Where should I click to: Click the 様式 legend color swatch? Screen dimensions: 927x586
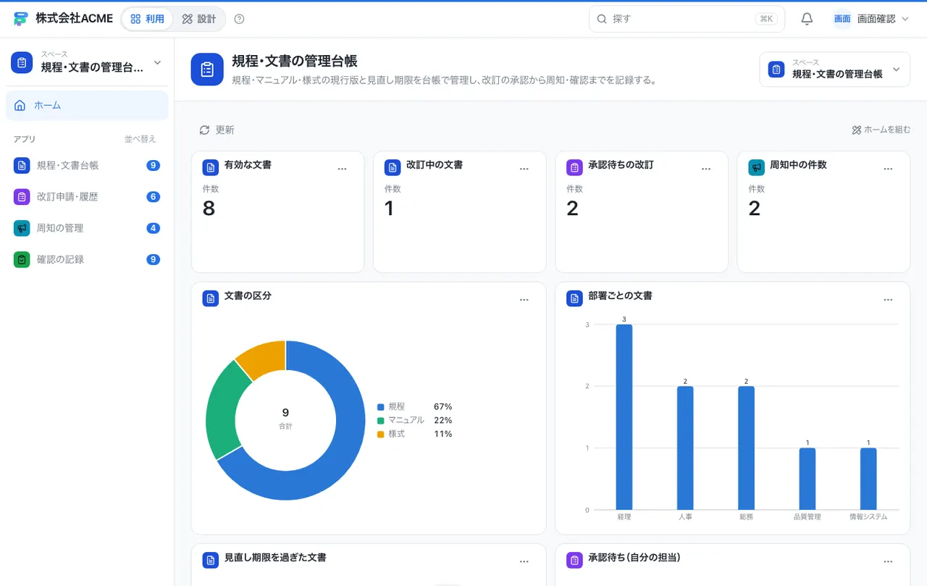tap(380, 435)
